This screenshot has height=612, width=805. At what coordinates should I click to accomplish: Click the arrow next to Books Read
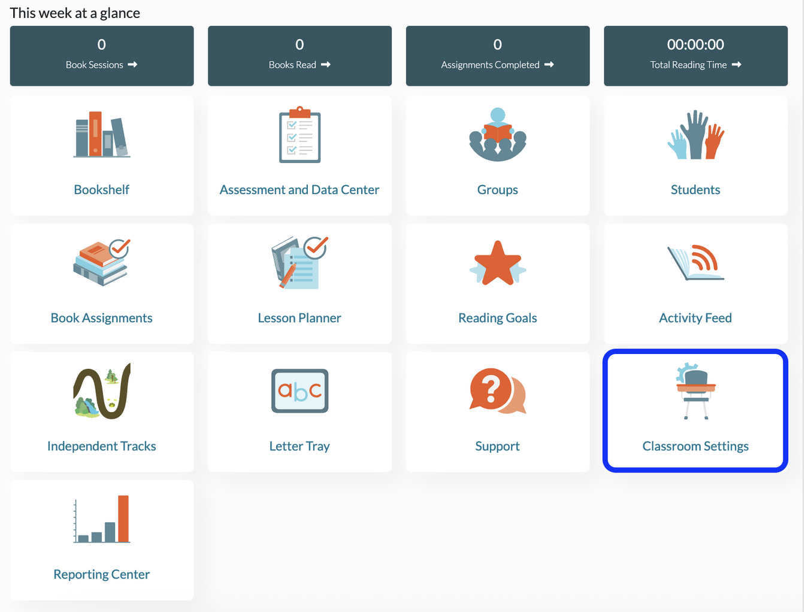(326, 65)
